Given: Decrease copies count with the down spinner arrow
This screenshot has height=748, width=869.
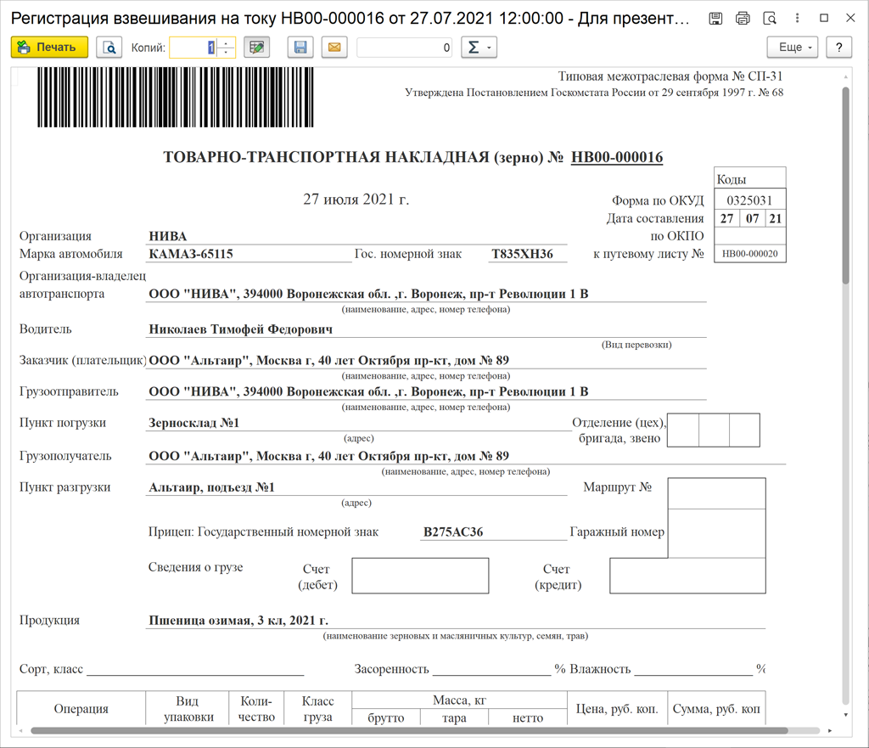Looking at the screenshot, I should pos(226,53).
